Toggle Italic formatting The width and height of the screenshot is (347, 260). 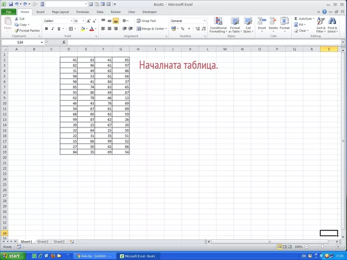click(x=53, y=29)
